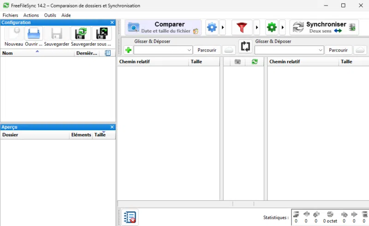Click right Taille column header
Image resolution: width=369 pixels, height=226 pixels.
[354, 62]
